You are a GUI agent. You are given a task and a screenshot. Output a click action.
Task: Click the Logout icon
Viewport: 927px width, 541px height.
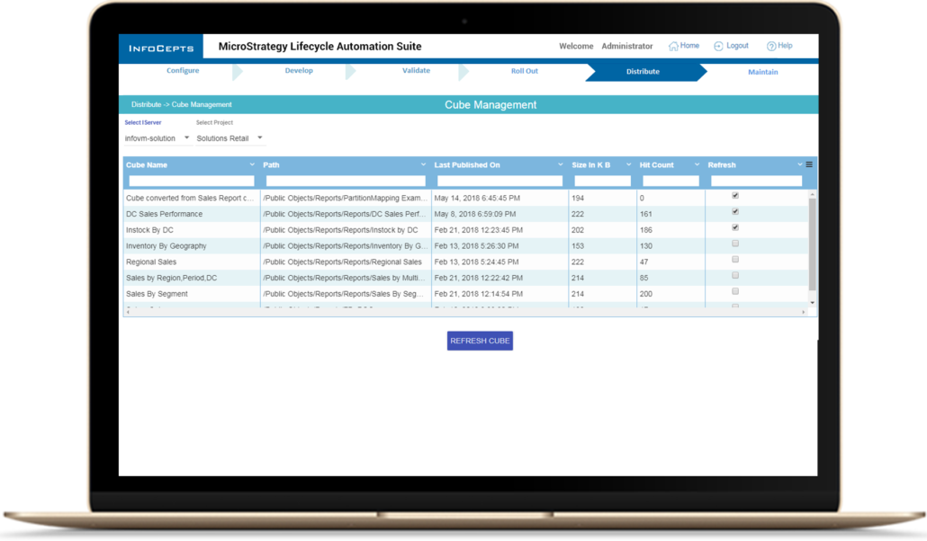(718, 46)
